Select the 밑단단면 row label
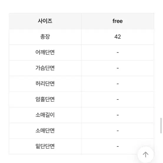 [45, 146]
